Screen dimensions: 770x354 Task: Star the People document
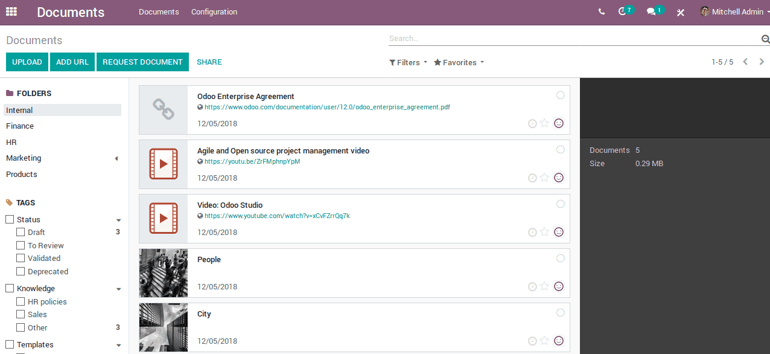pyautogui.click(x=544, y=286)
